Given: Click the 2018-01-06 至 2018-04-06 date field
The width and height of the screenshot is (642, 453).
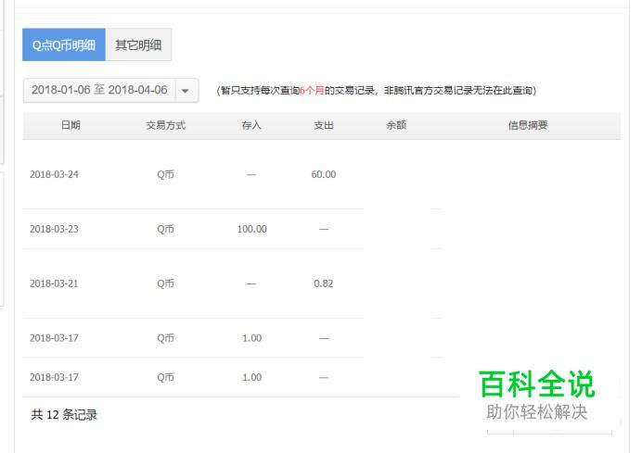Looking at the screenshot, I should click(x=99, y=91).
